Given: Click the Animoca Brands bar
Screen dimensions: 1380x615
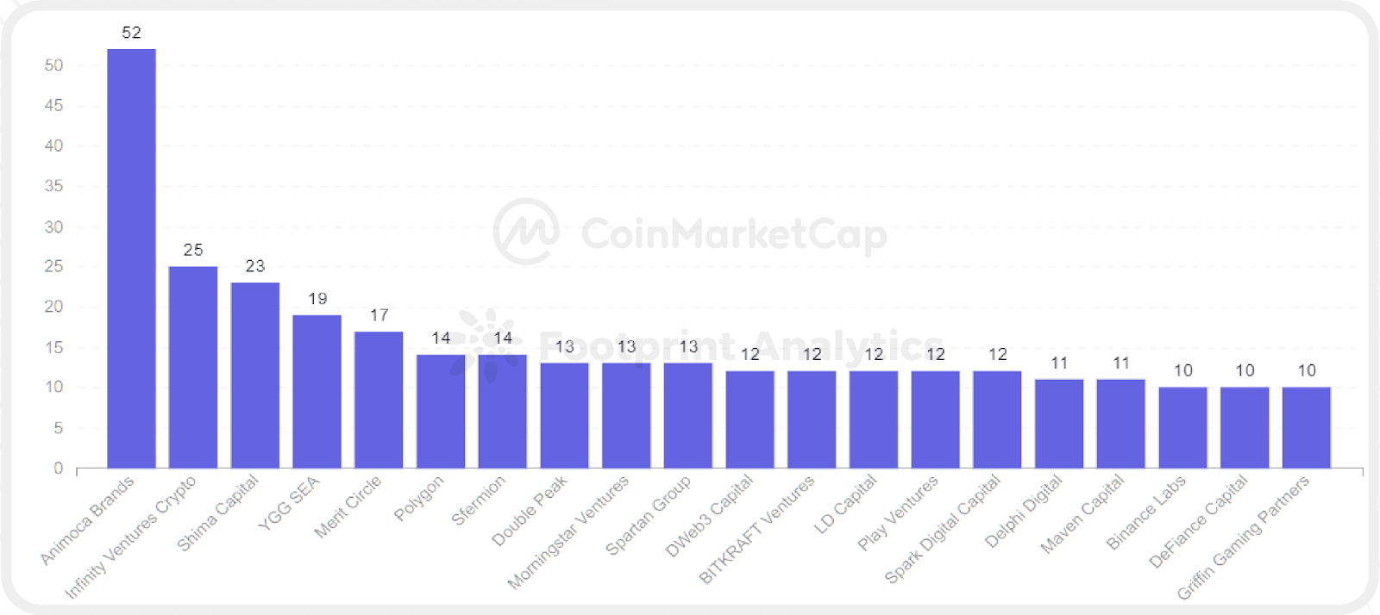Looking at the screenshot, I should click(131, 258).
